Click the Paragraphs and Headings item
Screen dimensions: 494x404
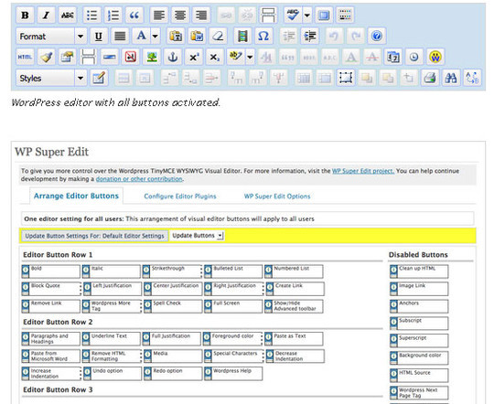50,339
